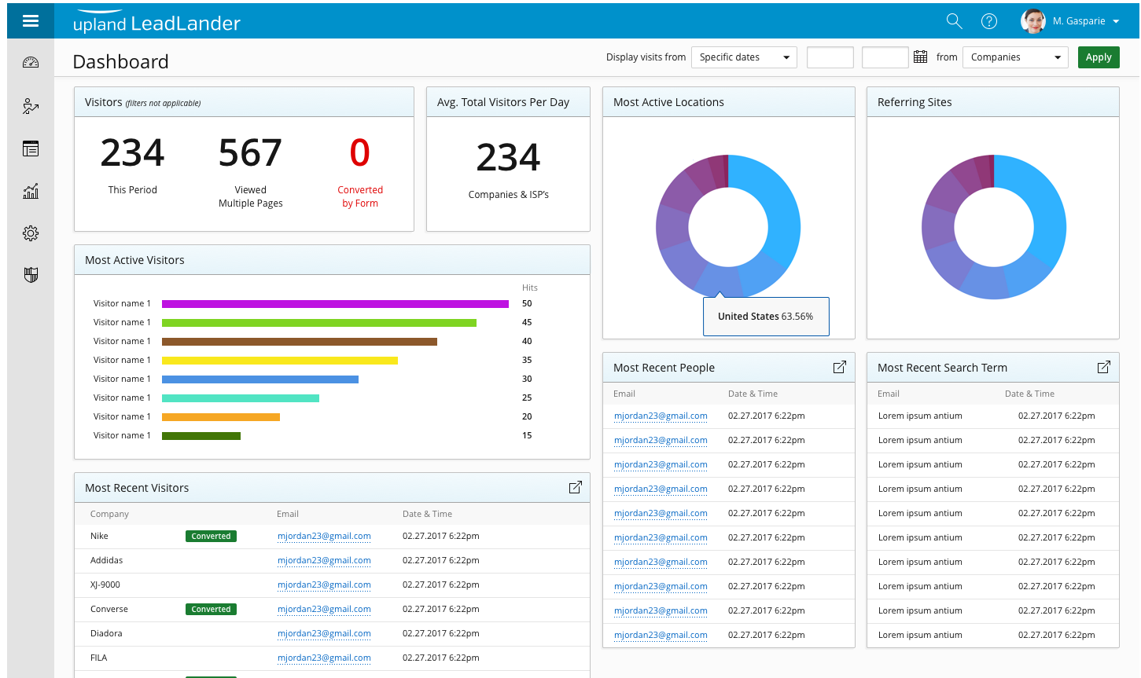Click the start date input field
Viewport: 1141px width, 678px height.
point(830,57)
